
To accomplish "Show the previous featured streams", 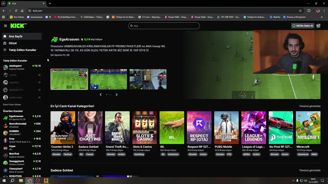I will [x=100, y=95].
